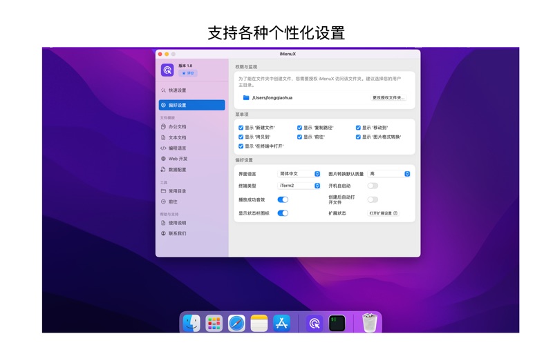
Task: Open the 编程语言 code templates section
Action: (x=177, y=148)
